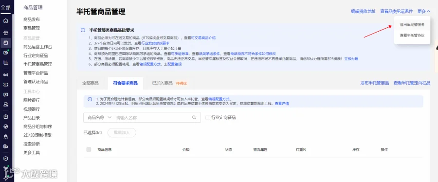Open the broadcast signal icon in sidebar
438x182 pixels.
click(x=5, y=74)
